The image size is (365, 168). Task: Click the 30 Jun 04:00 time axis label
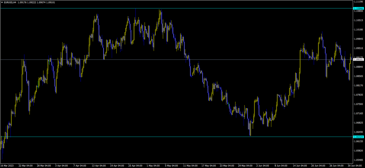tap(355, 166)
